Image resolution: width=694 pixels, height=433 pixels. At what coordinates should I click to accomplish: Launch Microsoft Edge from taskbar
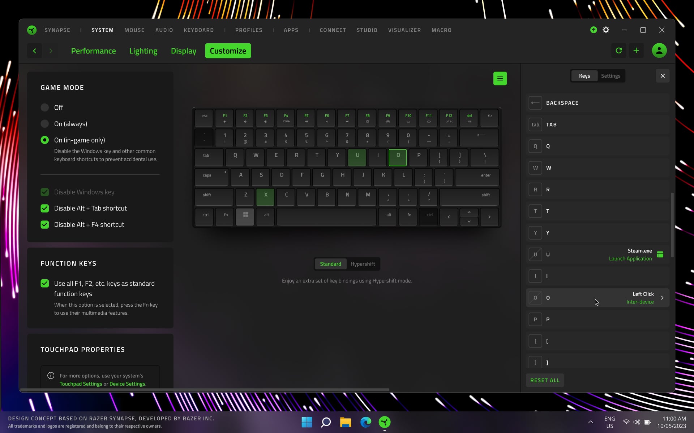coord(365,422)
